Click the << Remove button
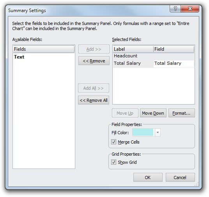Image resolution: width=209 pixels, height=197 pixels. pos(94,61)
